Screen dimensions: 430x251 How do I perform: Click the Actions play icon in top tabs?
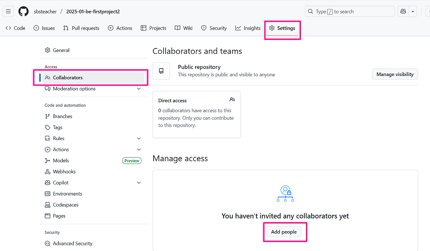(111, 28)
